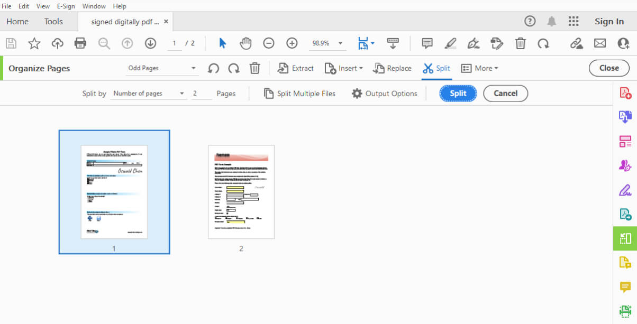
Task: Click the Print icon in toolbar
Action: (x=80, y=43)
